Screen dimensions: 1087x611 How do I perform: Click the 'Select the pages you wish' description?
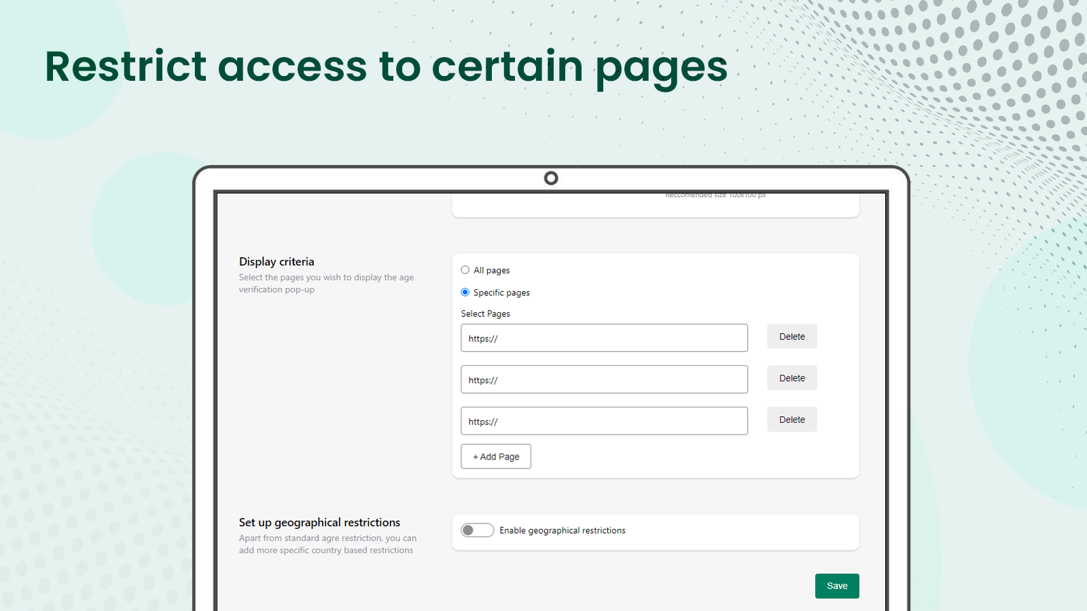click(x=326, y=284)
